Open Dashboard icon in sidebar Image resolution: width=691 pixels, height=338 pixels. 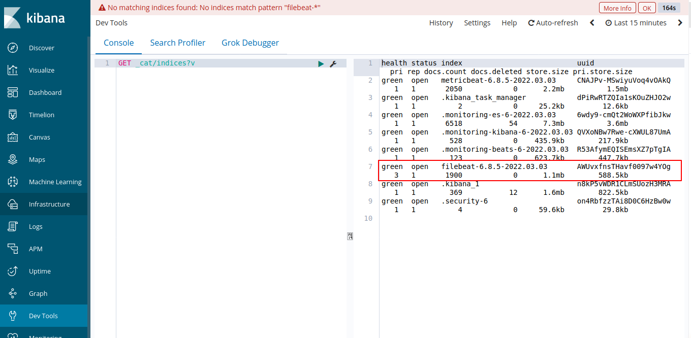(x=13, y=92)
